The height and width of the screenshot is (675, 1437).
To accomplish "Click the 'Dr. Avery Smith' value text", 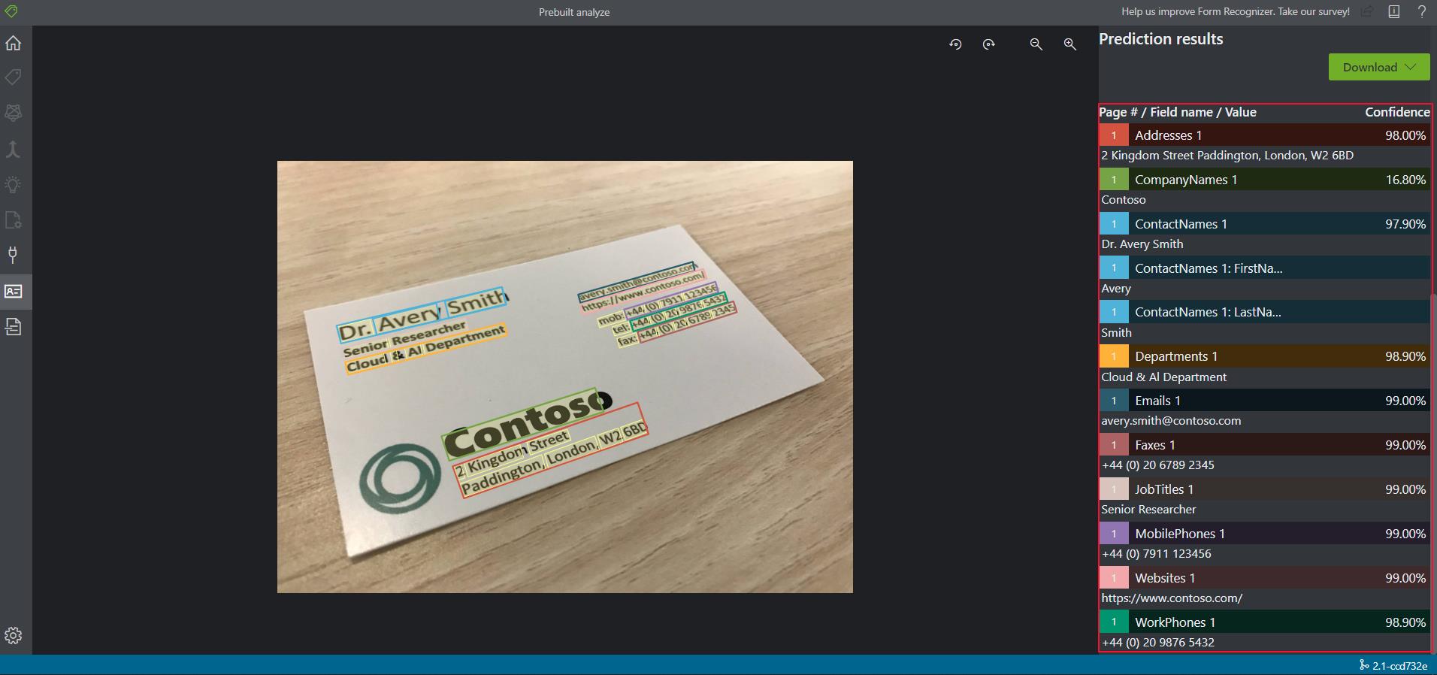I will tap(1142, 244).
